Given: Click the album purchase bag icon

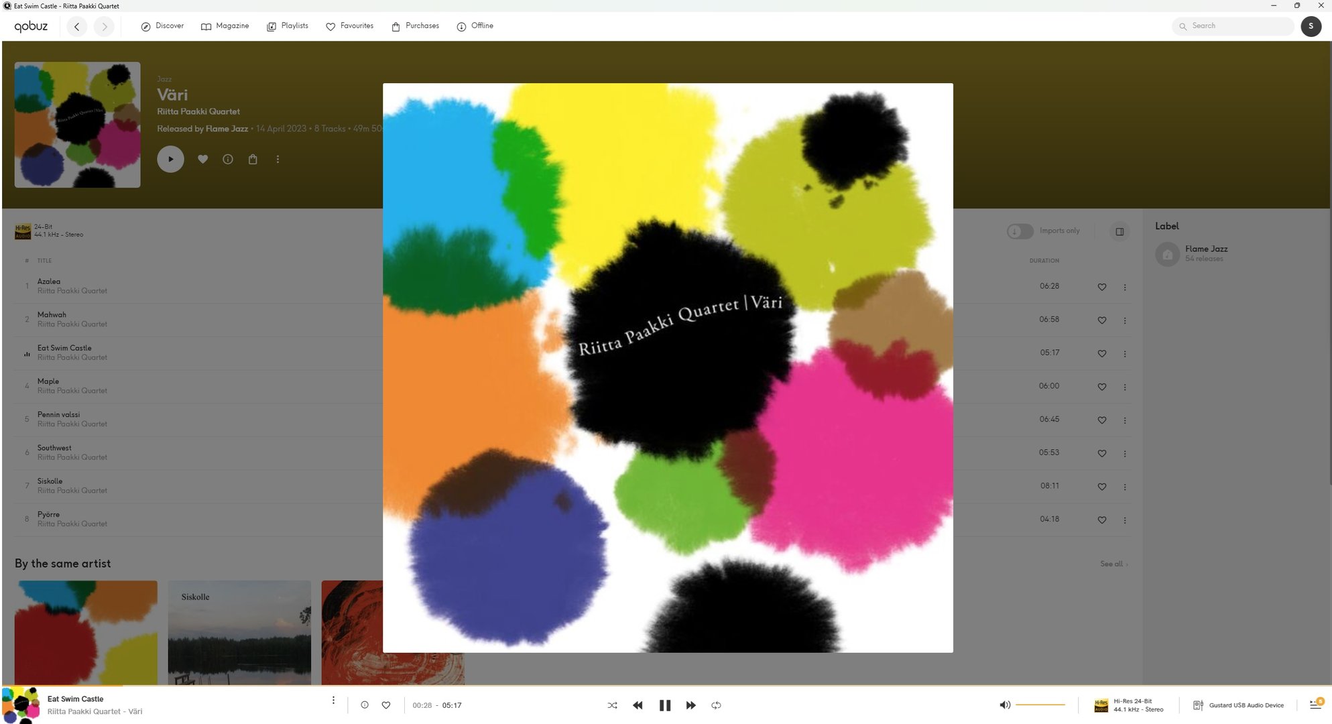Looking at the screenshot, I should click(253, 159).
